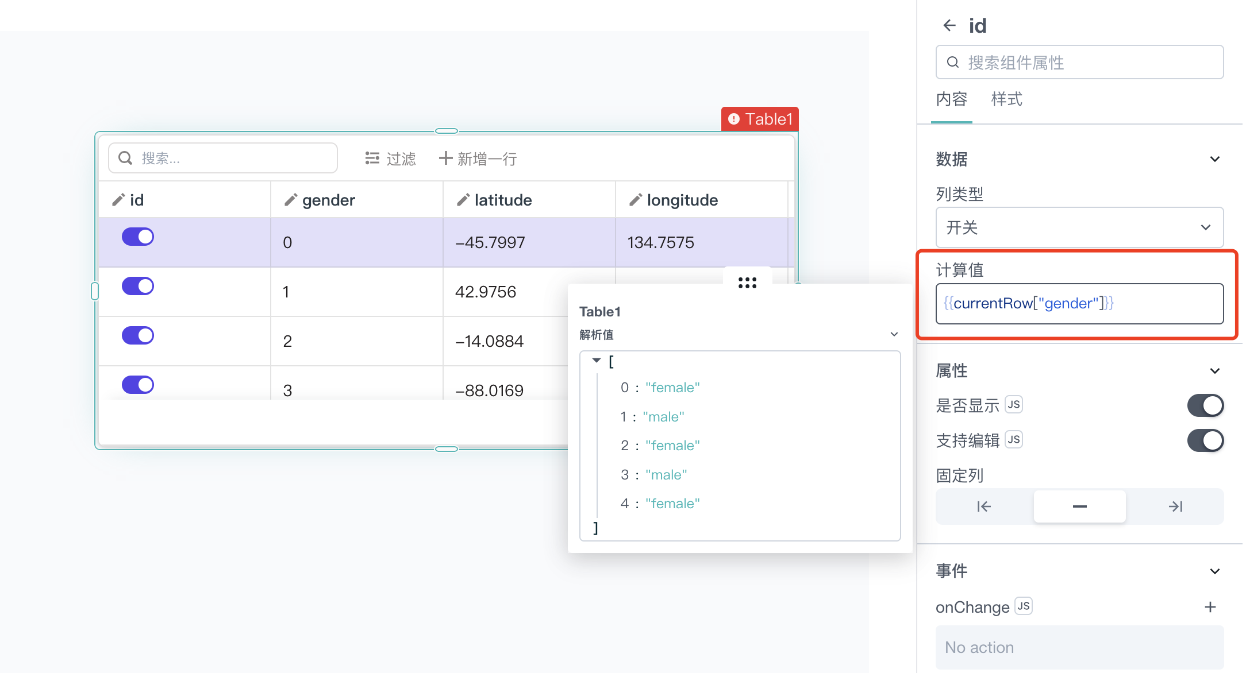Click parsed value 2 : "female"
This screenshot has height=673, width=1246.
click(x=660, y=446)
